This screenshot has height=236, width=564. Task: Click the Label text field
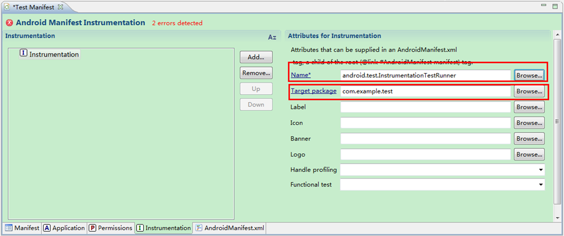tap(426, 107)
